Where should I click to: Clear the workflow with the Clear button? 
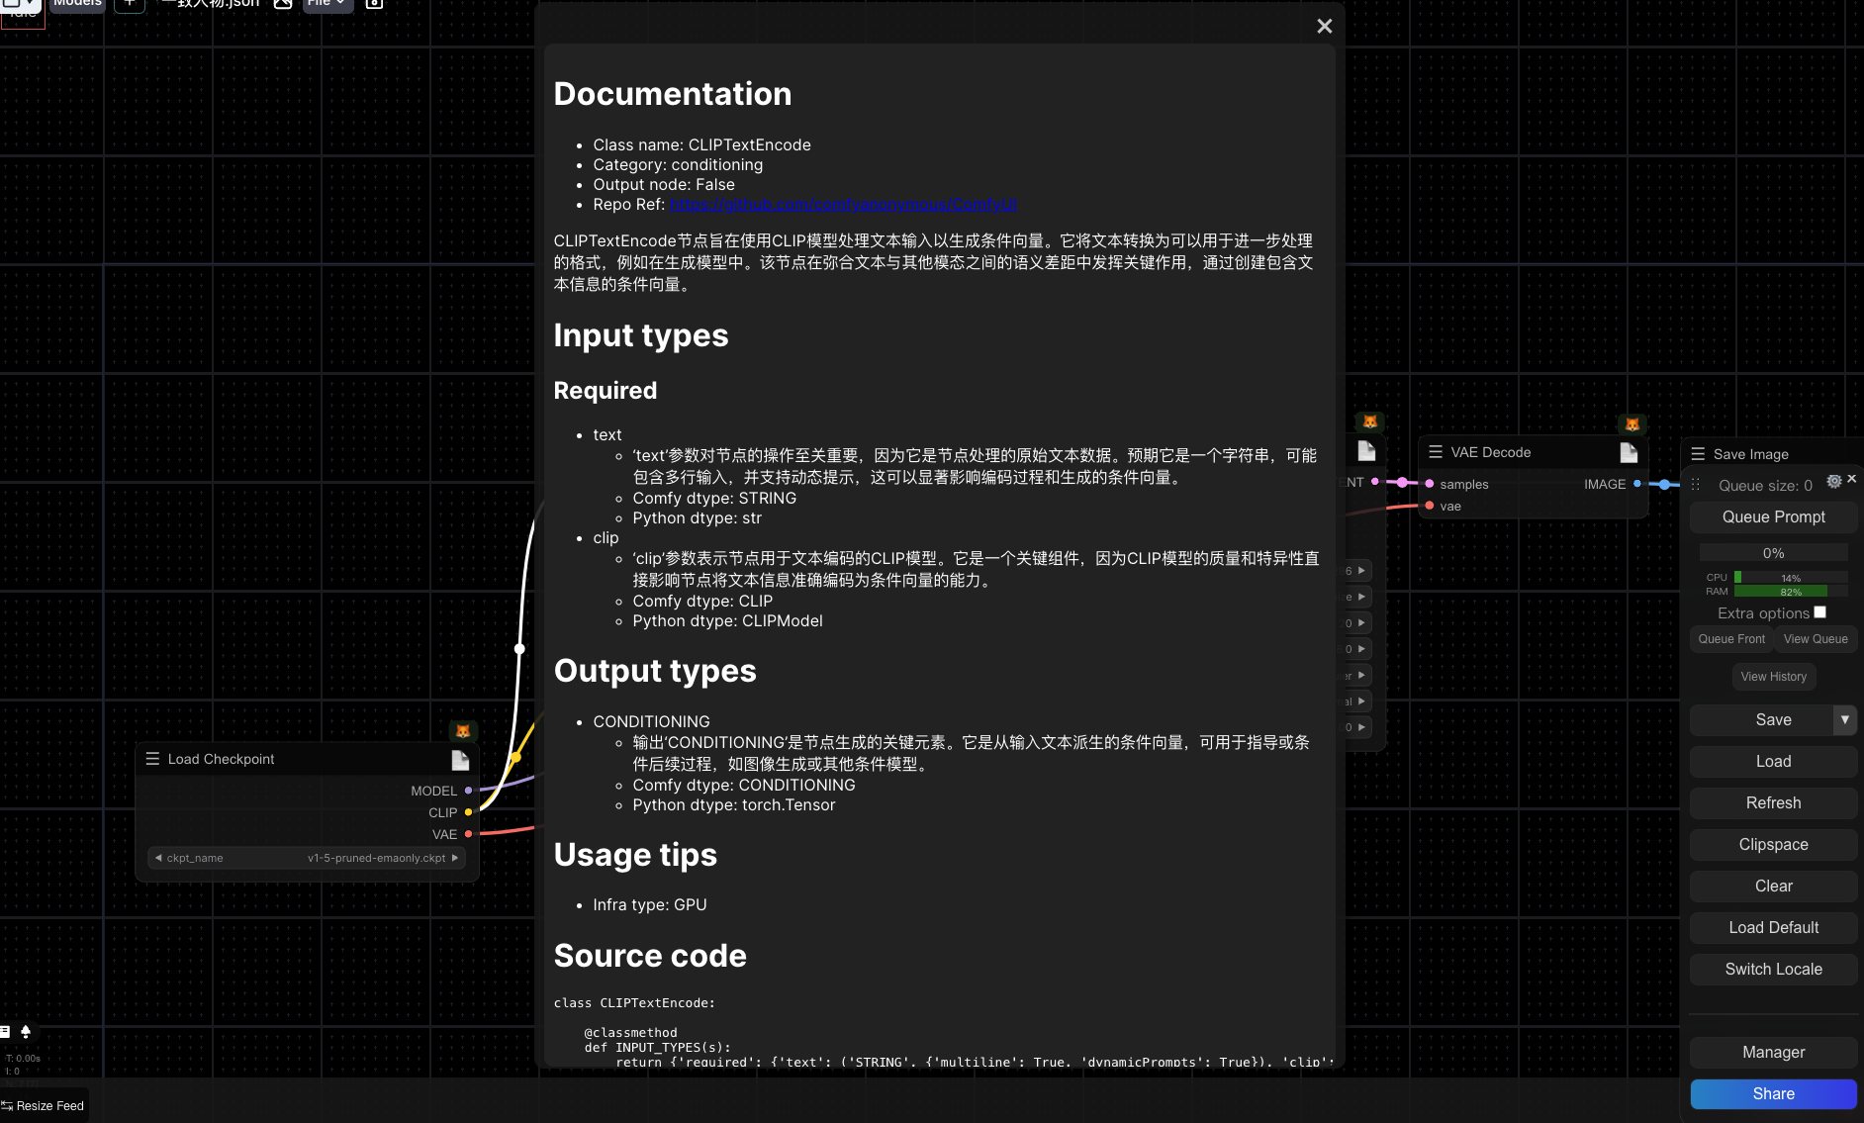(x=1773, y=887)
